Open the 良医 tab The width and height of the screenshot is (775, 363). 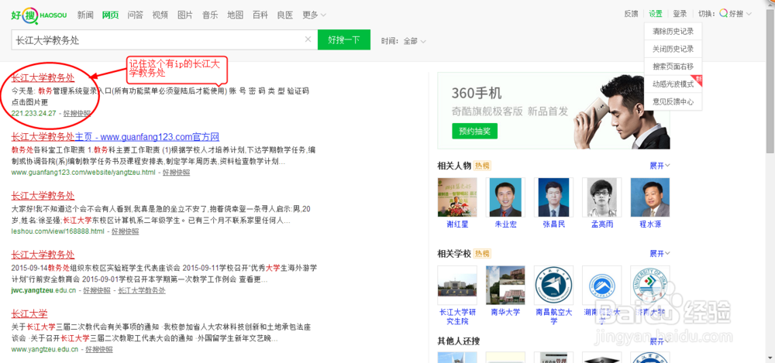tap(285, 15)
